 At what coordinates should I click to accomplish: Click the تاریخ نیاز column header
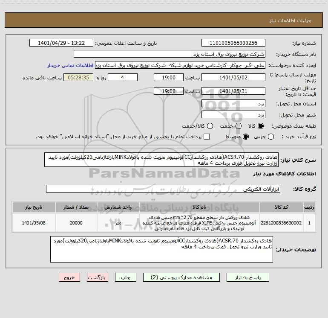(x=34, y=207)
